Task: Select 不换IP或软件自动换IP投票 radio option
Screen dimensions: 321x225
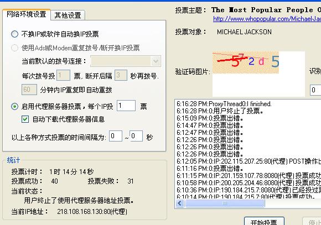Action: point(14,34)
